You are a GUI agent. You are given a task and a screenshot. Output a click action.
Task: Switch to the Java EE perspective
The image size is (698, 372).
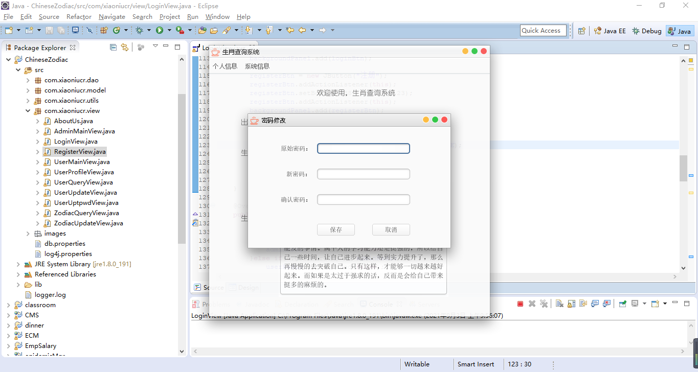click(610, 31)
